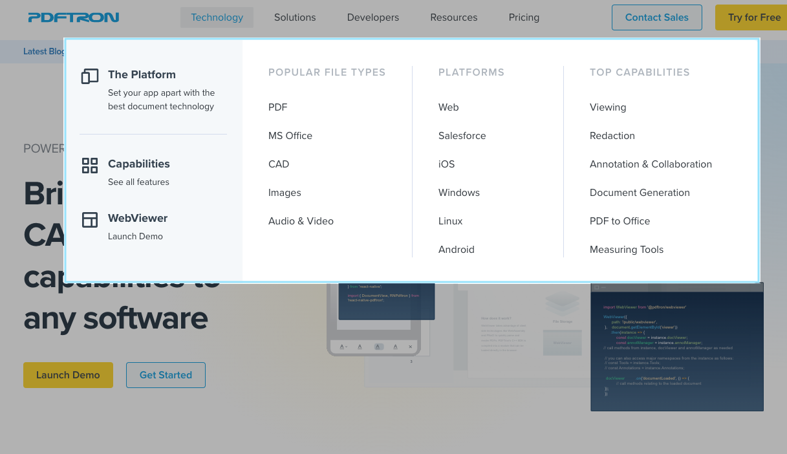Select Annotation & Collaboration link
The image size is (787, 454).
(651, 164)
